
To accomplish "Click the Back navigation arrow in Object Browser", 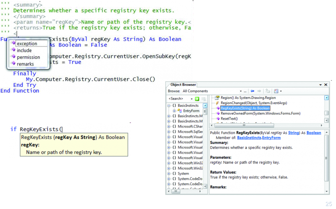I will tap(252, 91).
